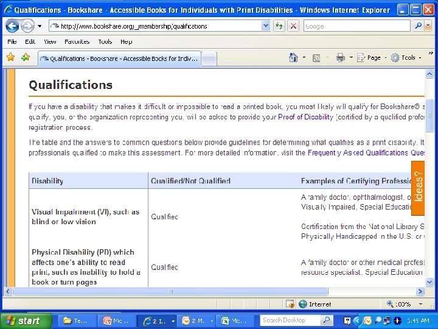Click the vertical scrollbar down arrow
Viewport: 438px width, 329px height.
point(429,282)
